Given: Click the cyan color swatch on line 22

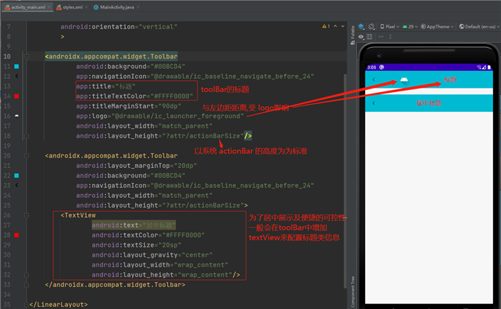Looking at the screenshot, I should tap(16, 176).
